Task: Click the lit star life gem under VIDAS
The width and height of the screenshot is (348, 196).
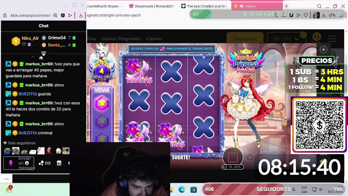Action: pyautogui.click(x=102, y=104)
